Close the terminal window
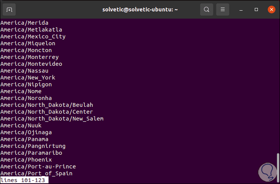Screen dimensions: 280x184 click(271, 9)
